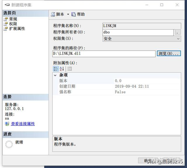Image resolution: width=187 pixels, height=168 pixels.
Task: Click the 就绪 status text
Action: 19,142
